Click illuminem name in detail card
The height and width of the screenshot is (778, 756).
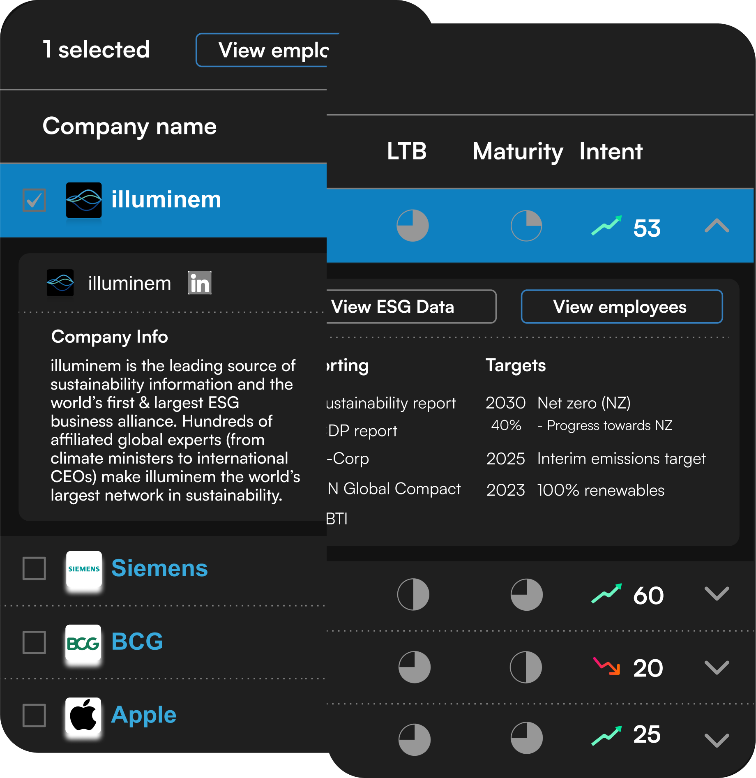(130, 284)
